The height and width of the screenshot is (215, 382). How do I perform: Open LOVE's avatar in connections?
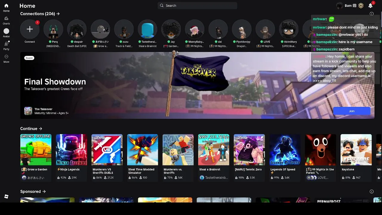[265, 29]
